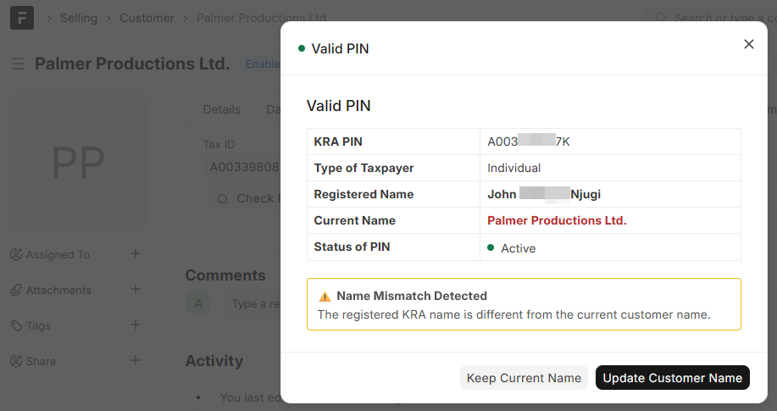Click the PP customer avatar thumbnail

pos(78,163)
